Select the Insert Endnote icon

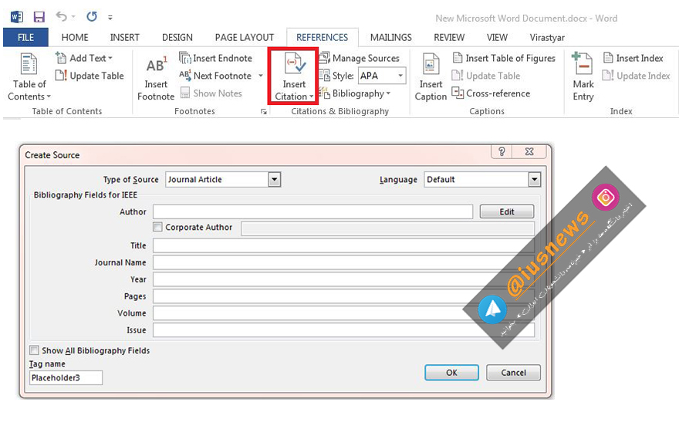(x=185, y=58)
